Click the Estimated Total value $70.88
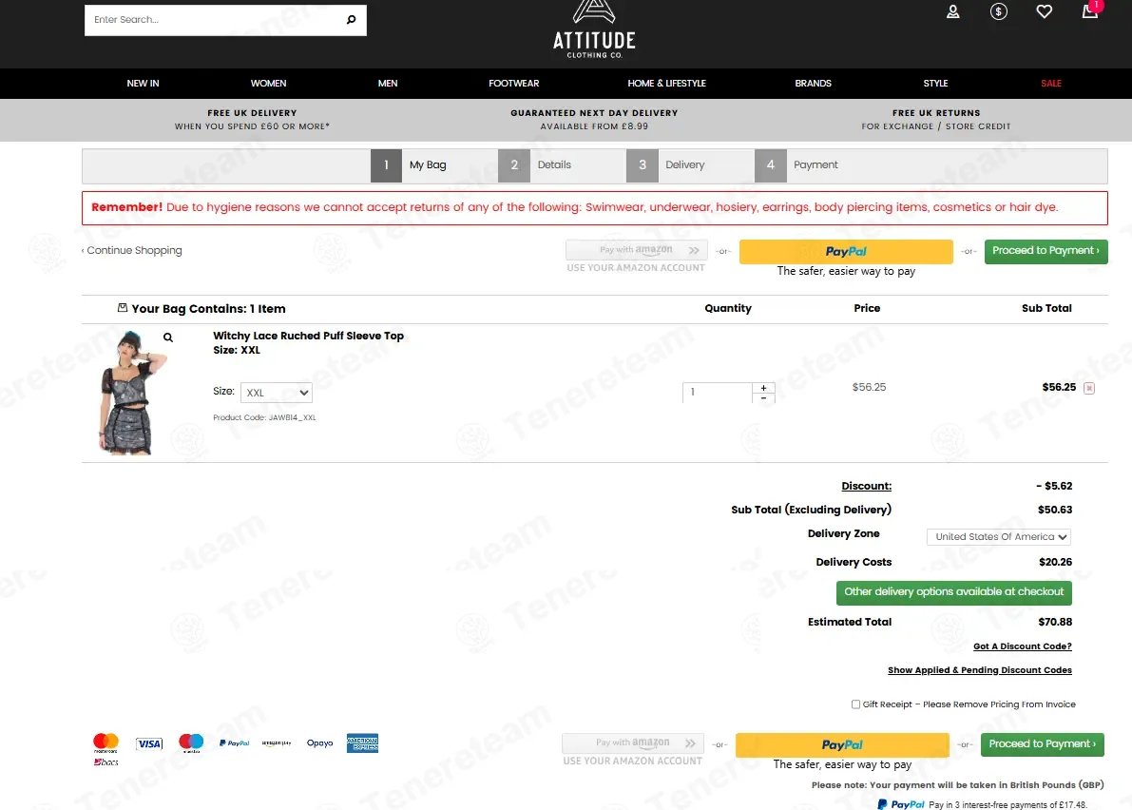The width and height of the screenshot is (1132, 810). [x=1055, y=623]
